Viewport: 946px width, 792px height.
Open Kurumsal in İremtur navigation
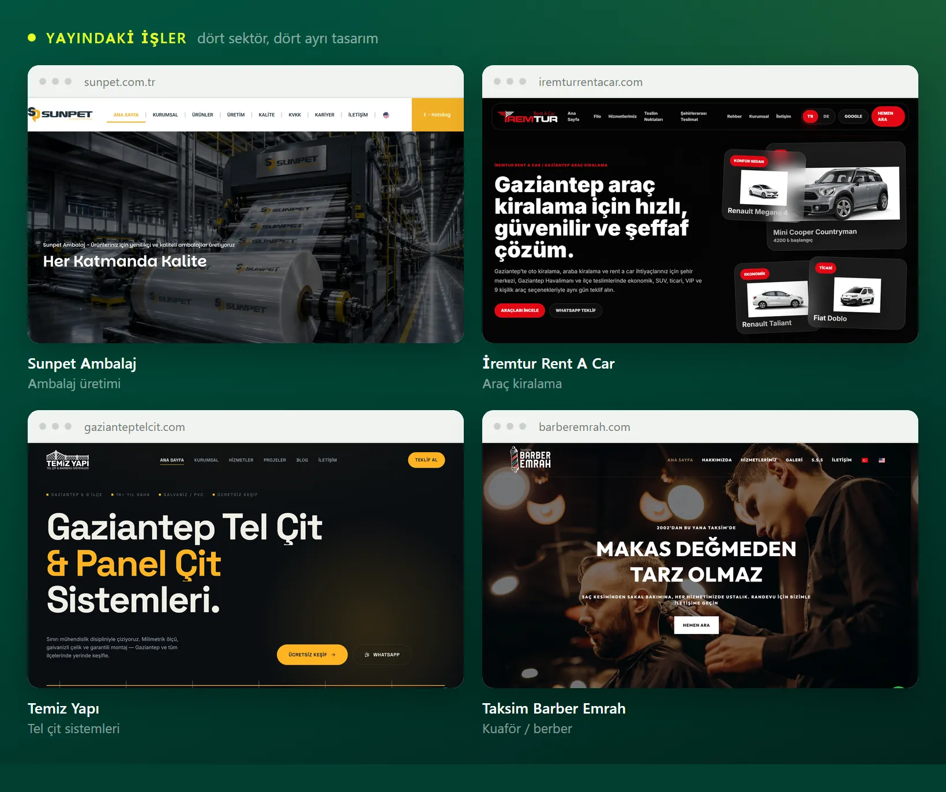pyautogui.click(x=759, y=117)
